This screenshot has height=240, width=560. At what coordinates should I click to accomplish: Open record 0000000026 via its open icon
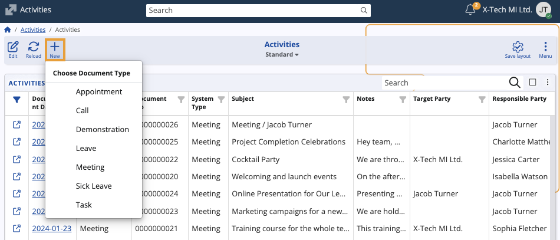click(x=17, y=125)
